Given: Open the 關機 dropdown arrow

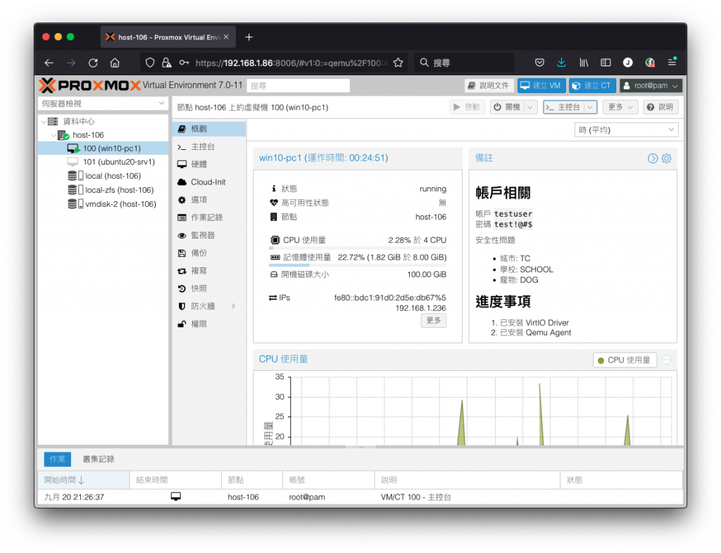Looking at the screenshot, I should click(x=530, y=107).
